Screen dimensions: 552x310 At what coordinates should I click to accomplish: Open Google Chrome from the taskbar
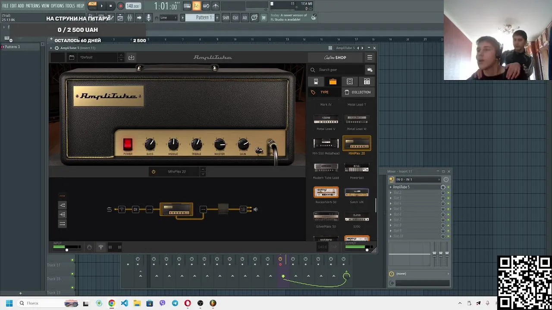[x=112, y=303]
